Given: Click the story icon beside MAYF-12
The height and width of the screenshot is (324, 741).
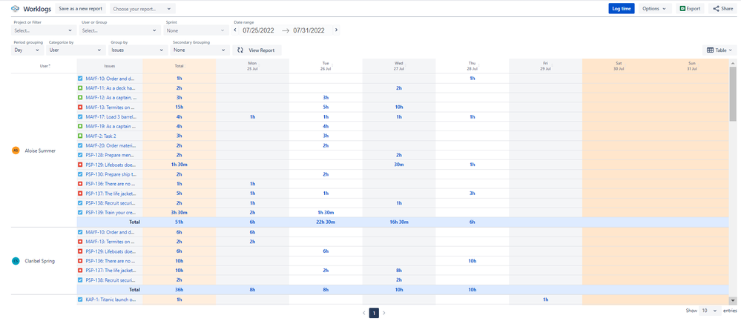Looking at the screenshot, I should (x=80, y=97).
